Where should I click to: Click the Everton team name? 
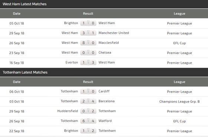click(72, 63)
